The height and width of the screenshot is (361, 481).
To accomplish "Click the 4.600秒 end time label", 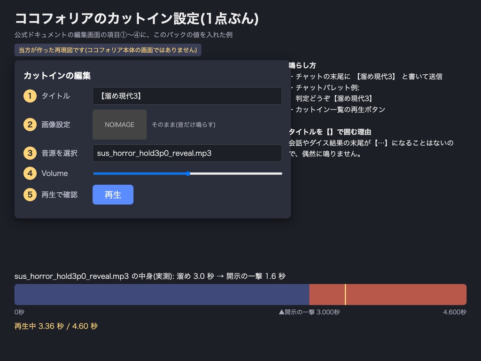I will [455, 312].
